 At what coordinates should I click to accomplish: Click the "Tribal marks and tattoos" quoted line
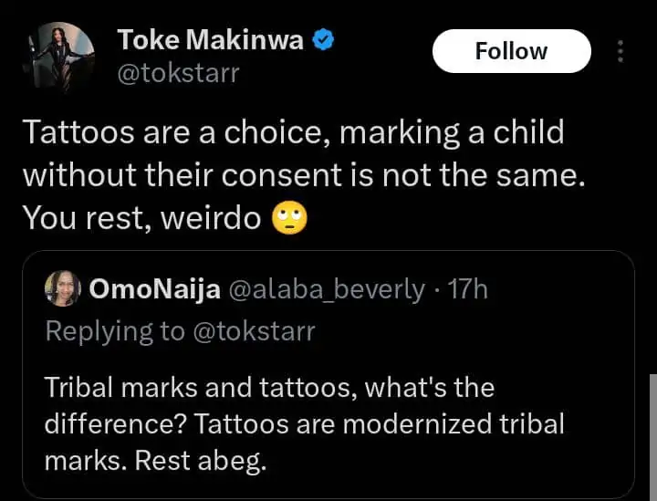[x=269, y=388]
